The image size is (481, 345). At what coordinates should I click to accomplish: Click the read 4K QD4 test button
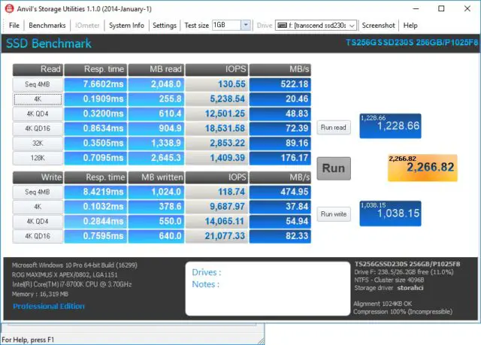click(x=38, y=113)
